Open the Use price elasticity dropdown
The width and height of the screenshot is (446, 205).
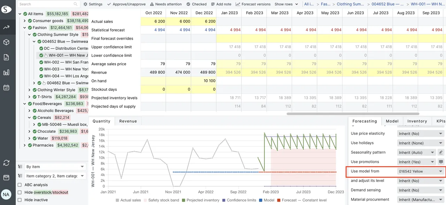[421, 133]
